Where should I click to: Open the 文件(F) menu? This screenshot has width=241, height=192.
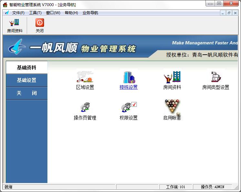click(18, 13)
